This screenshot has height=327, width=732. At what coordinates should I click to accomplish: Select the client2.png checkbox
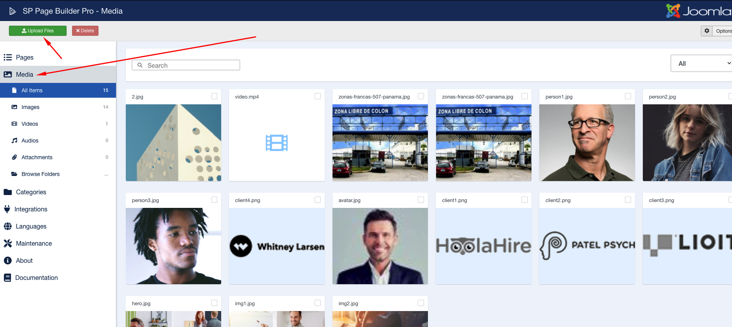click(628, 200)
